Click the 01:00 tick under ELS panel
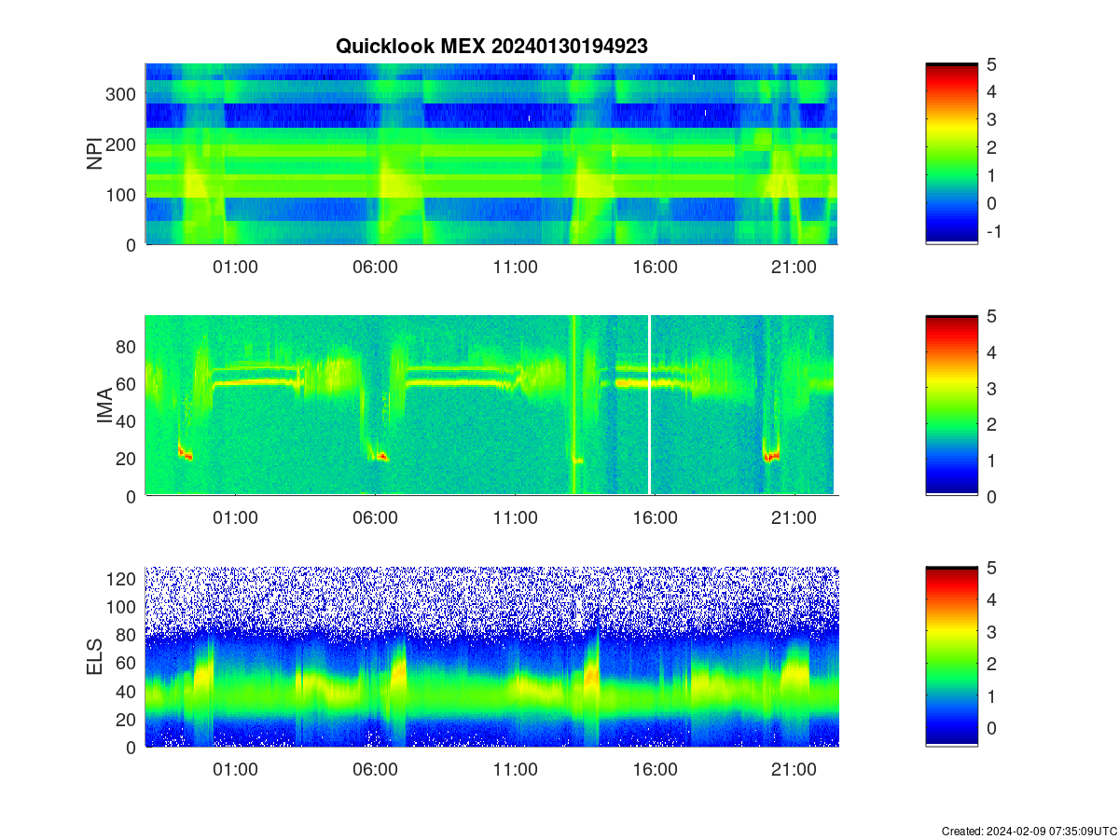This screenshot has height=839, width=1119. (x=235, y=770)
